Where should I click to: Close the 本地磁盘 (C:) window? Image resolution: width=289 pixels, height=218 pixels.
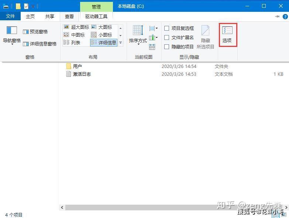281,6
